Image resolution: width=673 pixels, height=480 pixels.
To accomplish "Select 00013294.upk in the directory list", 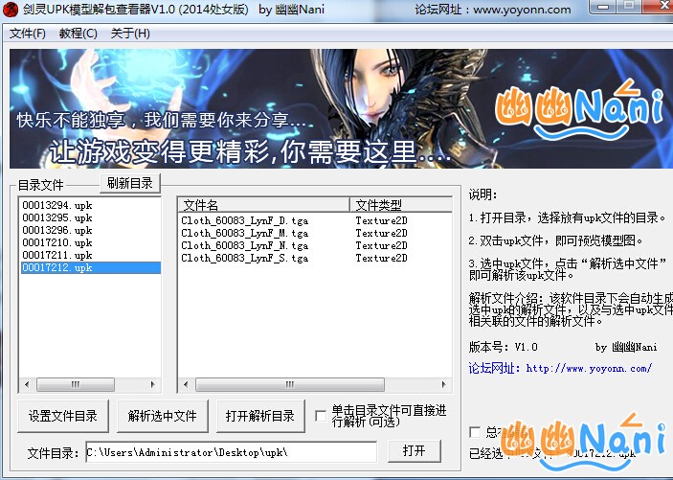I will point(91,205).
